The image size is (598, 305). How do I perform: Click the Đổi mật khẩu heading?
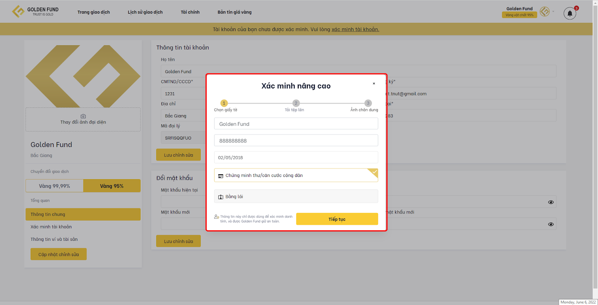(x=175, y=178)
